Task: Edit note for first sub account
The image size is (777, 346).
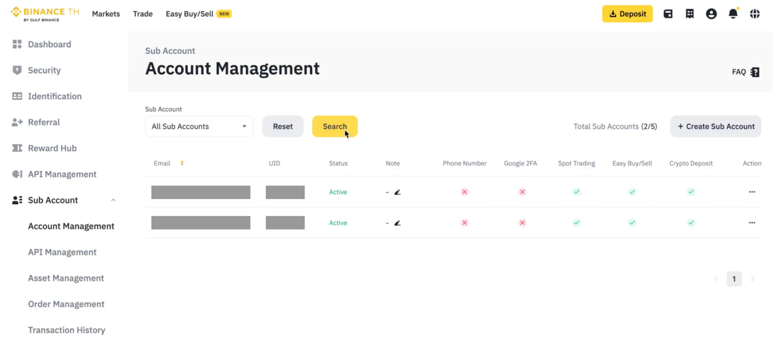Action: [x=397, y=192]
